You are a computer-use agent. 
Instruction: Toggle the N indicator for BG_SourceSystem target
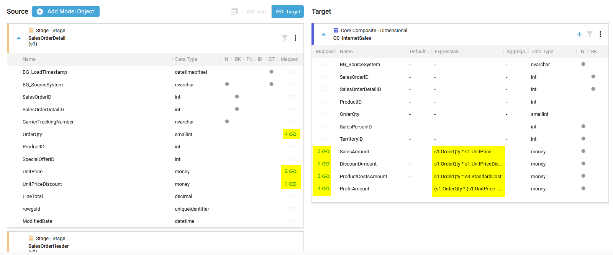point(583,64)
